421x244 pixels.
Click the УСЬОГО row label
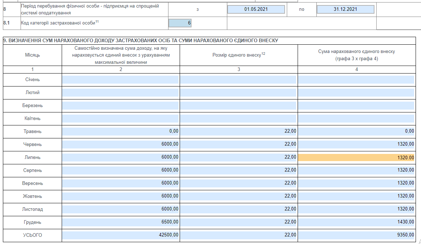32,235
